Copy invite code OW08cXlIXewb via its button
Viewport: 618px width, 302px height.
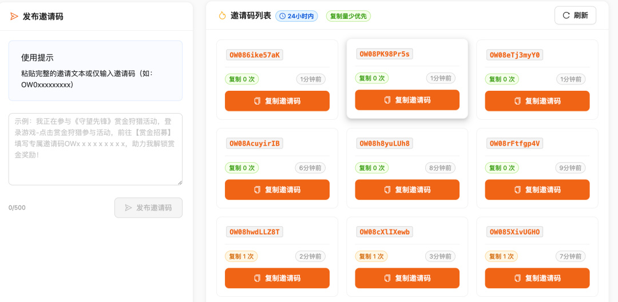point(407,278)
